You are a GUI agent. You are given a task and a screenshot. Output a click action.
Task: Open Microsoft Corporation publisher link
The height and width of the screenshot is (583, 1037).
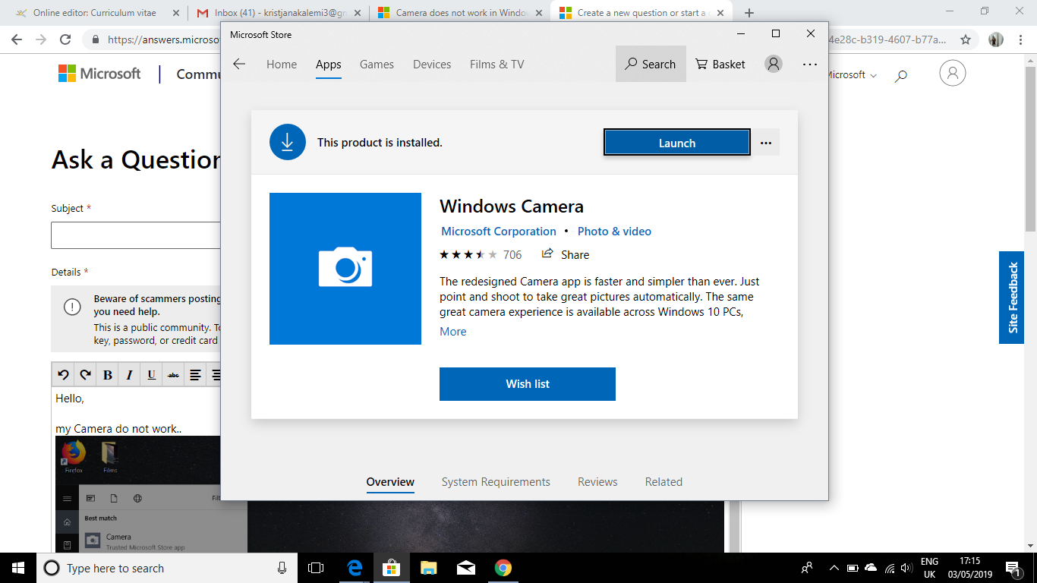pyautogui.click(x=499, y=232)
